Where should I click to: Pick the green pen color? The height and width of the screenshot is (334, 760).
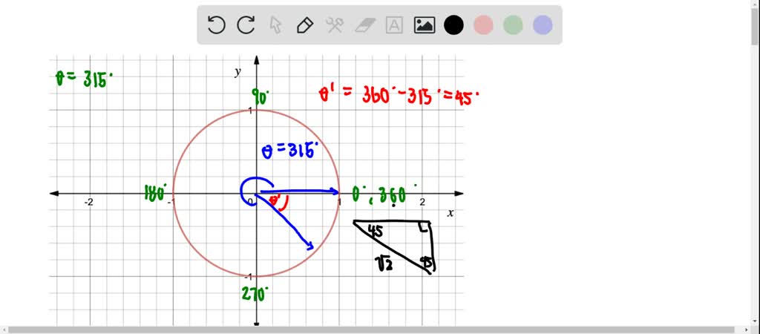pos(513,24)
